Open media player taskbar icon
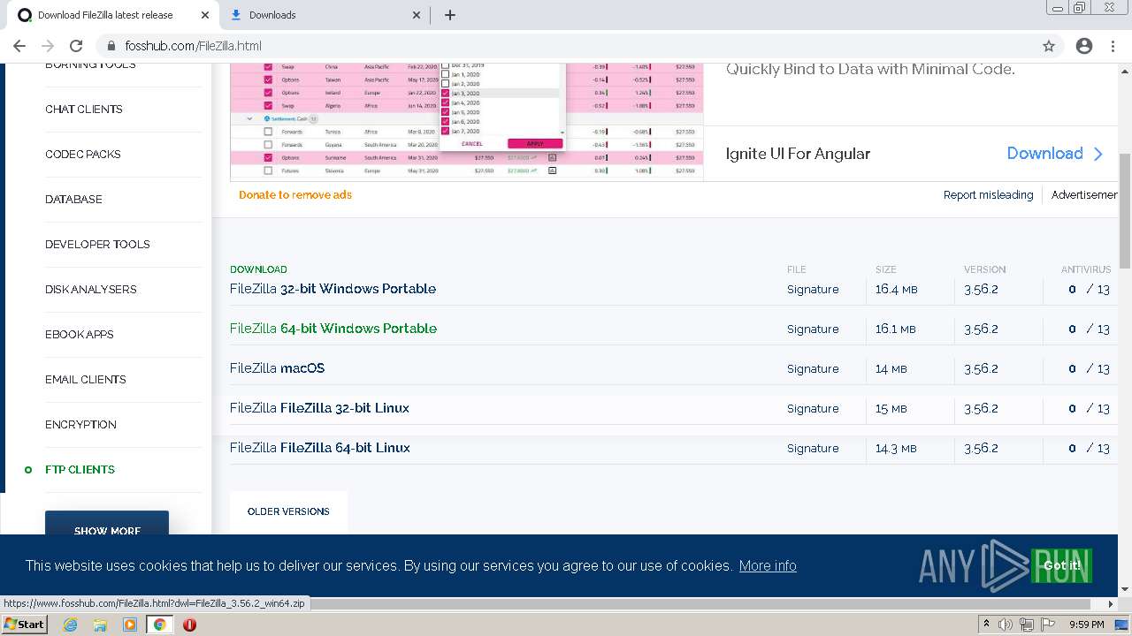Image resolution: width=1132 pixels, height=636 pixels. click(130, 625)
